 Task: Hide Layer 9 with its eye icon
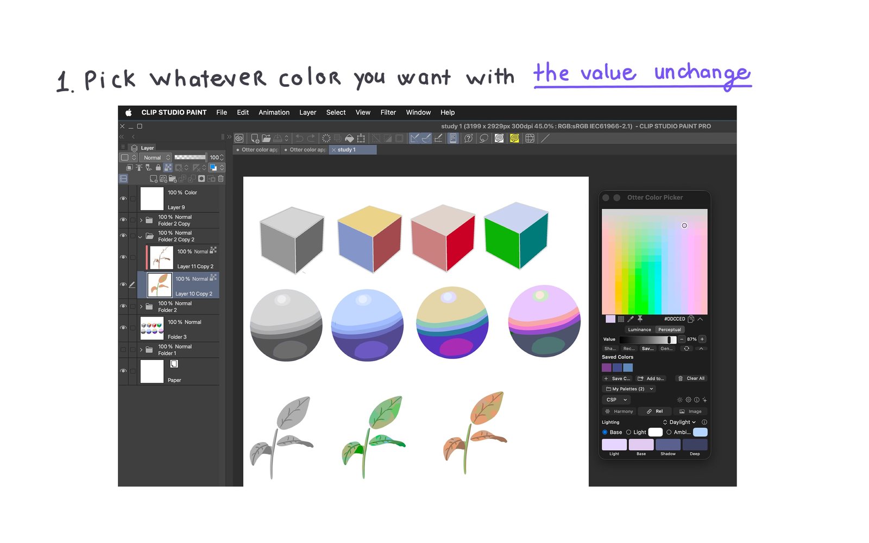tap(123, 199)
